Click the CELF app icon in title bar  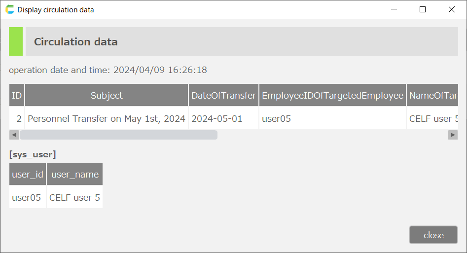tap(10, 9)
